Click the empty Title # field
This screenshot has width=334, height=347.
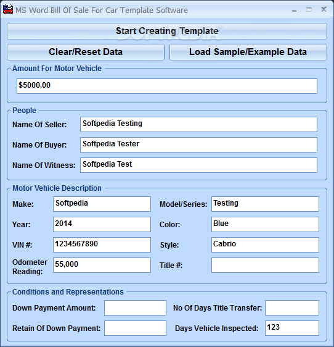pyautogui.click(x=265, y=265)
